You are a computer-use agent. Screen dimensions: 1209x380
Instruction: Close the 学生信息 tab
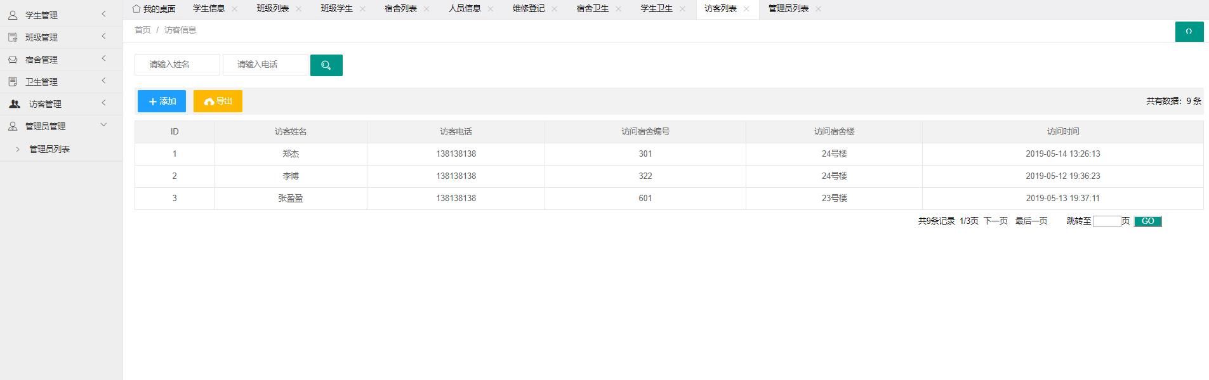click(234, 9)
